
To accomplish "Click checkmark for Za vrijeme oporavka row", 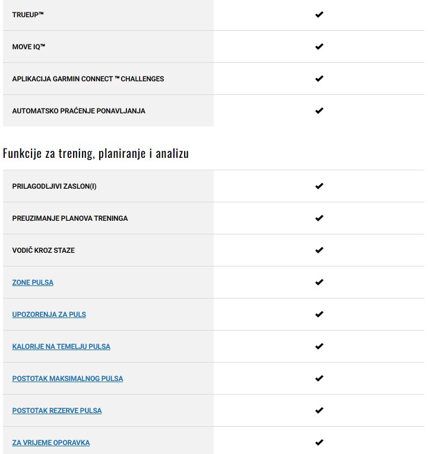I will tap(319, 443).
